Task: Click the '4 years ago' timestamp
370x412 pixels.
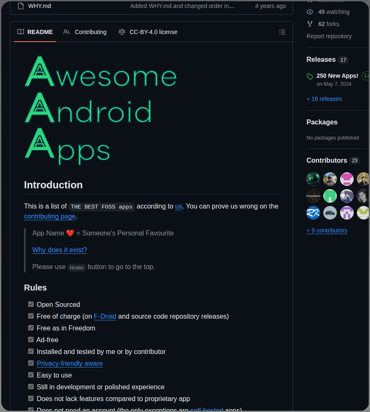Action: tap(270, 6)
